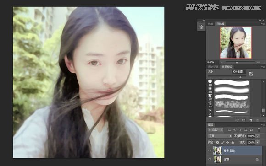Click the navigator zoom in mountain icon
The image size is (266, 166).
(x=258, y=62)
